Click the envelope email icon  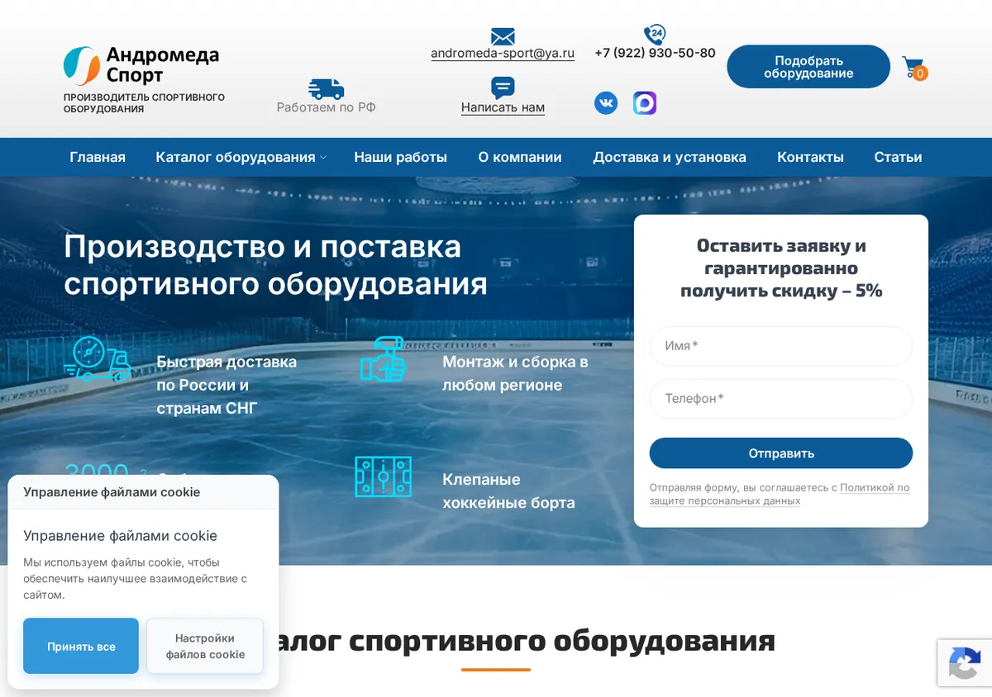pos(503,36)
